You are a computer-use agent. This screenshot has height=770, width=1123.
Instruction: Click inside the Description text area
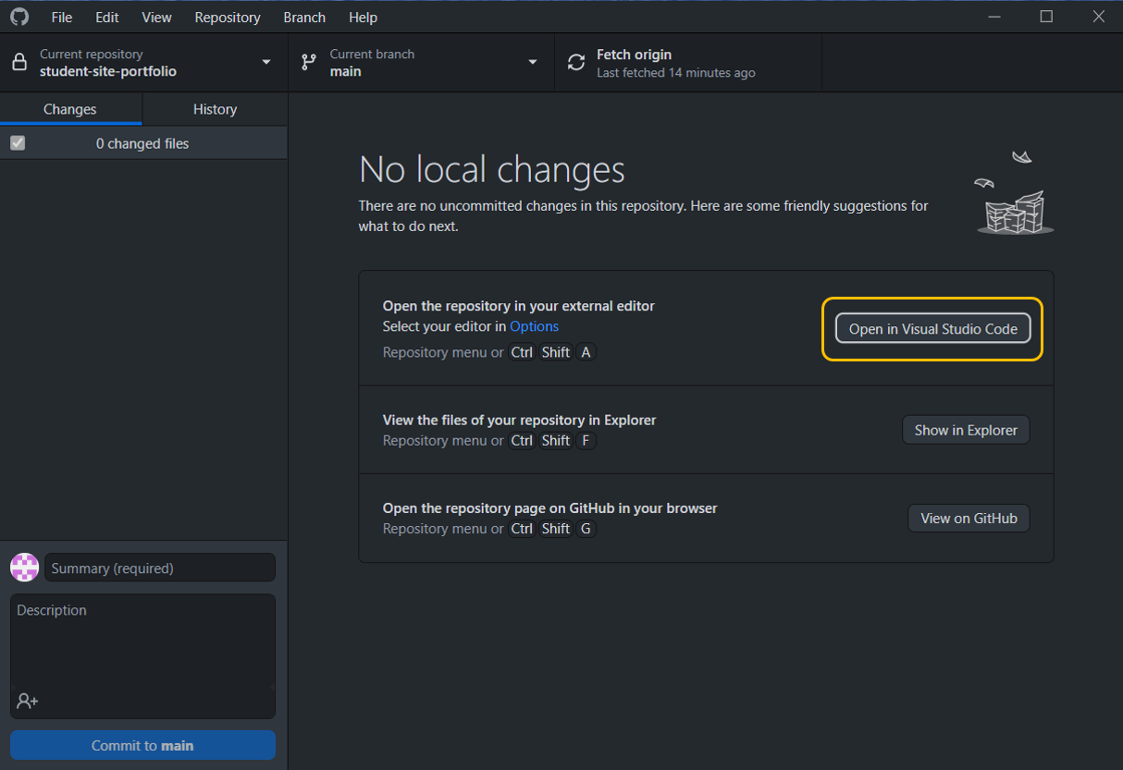click(x=143, y=647)
